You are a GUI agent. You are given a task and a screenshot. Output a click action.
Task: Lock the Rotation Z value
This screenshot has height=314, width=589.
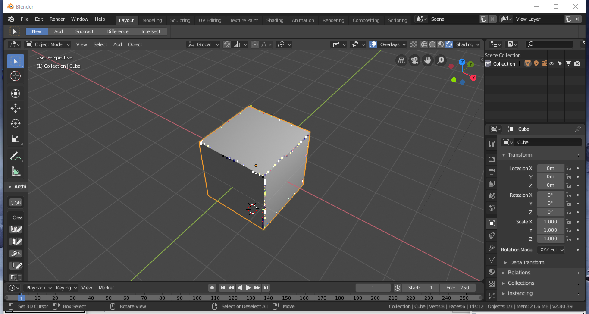click(568, 212)
